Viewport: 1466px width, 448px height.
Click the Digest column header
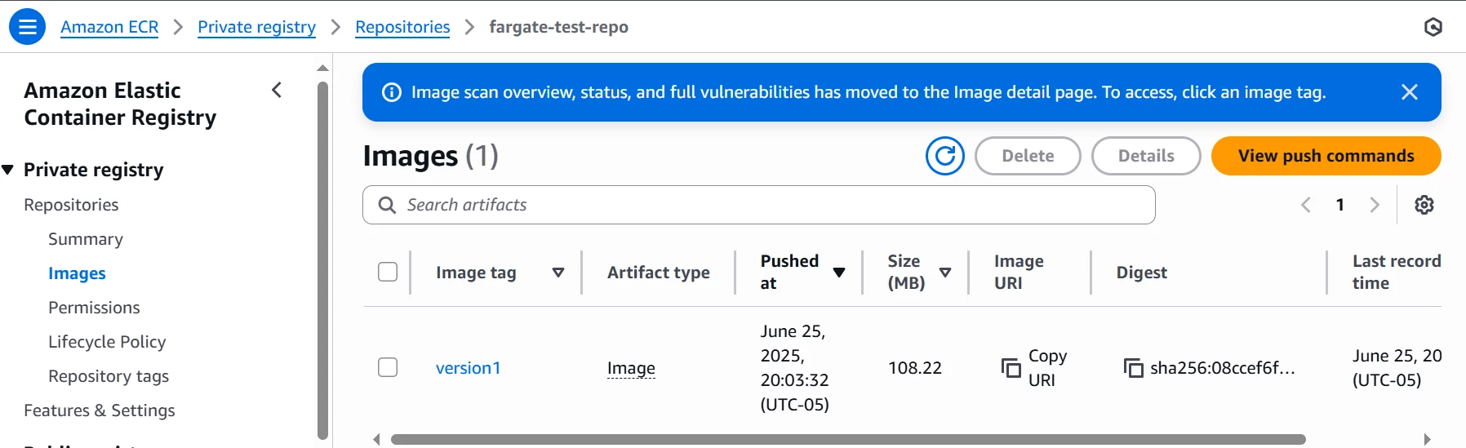coord(1141,273)
